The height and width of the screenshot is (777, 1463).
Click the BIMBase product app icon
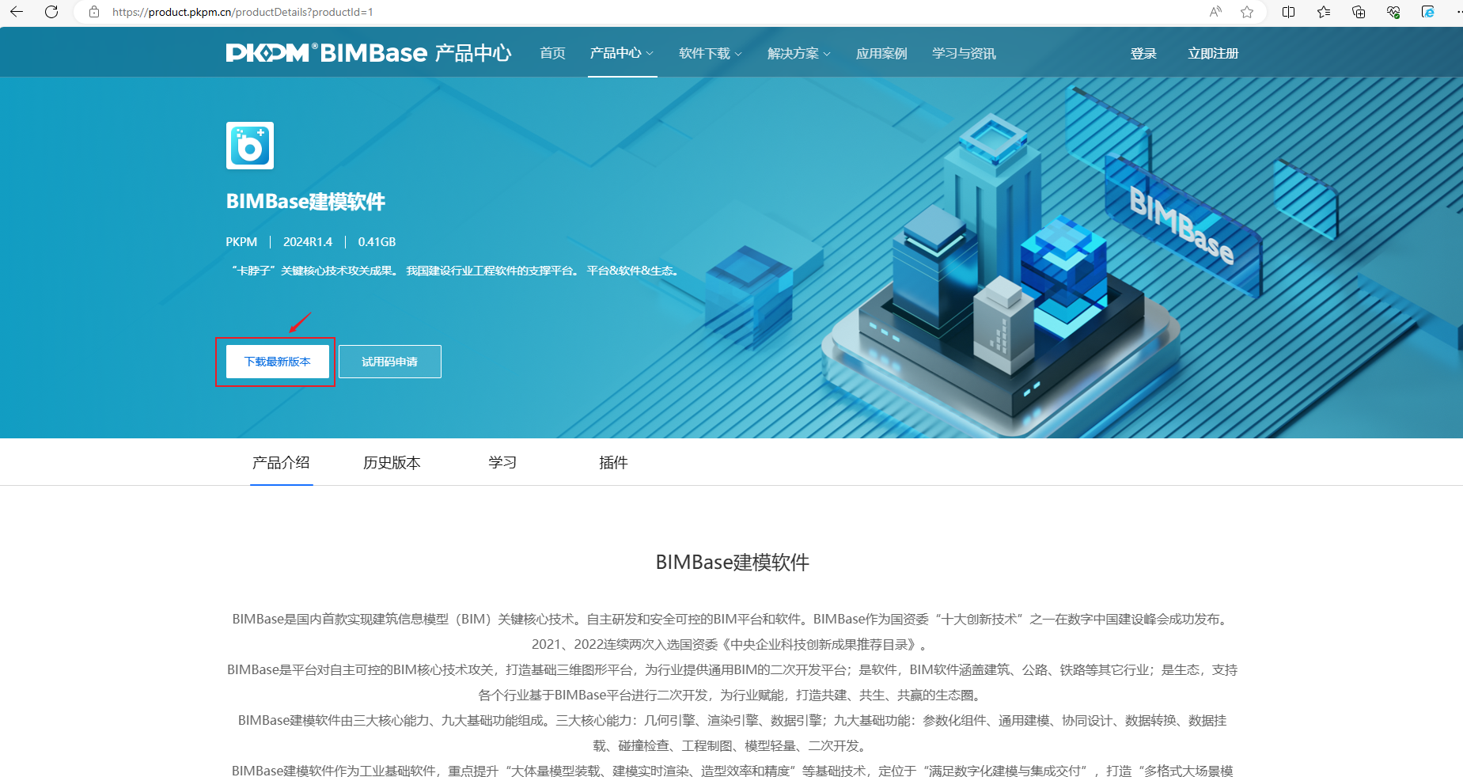click(250, 146)
